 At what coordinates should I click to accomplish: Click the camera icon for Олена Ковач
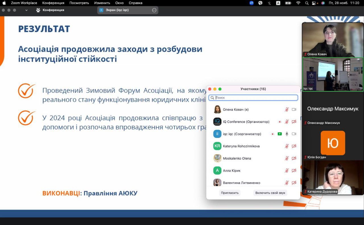[x=294, y=110]
